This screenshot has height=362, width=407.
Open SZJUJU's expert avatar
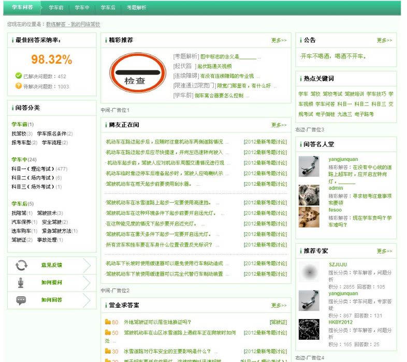309,272
